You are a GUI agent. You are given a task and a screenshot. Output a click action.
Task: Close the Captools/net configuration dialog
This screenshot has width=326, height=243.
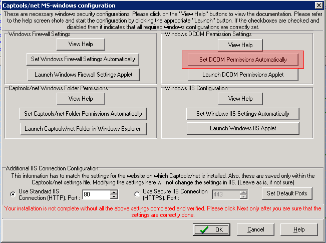point(318,5)
